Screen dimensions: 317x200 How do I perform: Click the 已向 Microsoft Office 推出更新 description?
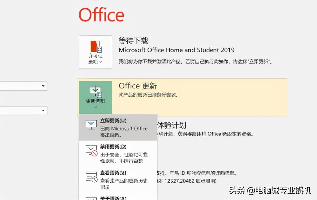coord(124,131)
